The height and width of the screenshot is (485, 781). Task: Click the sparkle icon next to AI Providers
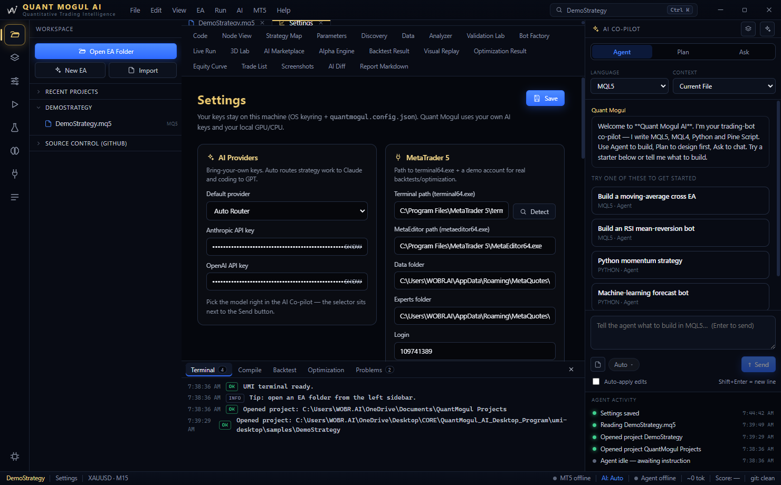pos(211,158)
